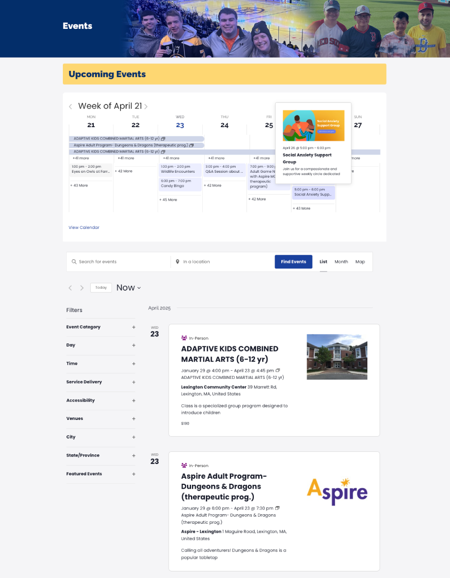
Task: Show + 45 More events on Wednesday
Action: [x=168, y=200]
